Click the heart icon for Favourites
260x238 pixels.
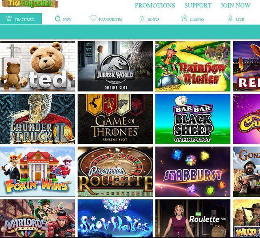coord(94,18)
